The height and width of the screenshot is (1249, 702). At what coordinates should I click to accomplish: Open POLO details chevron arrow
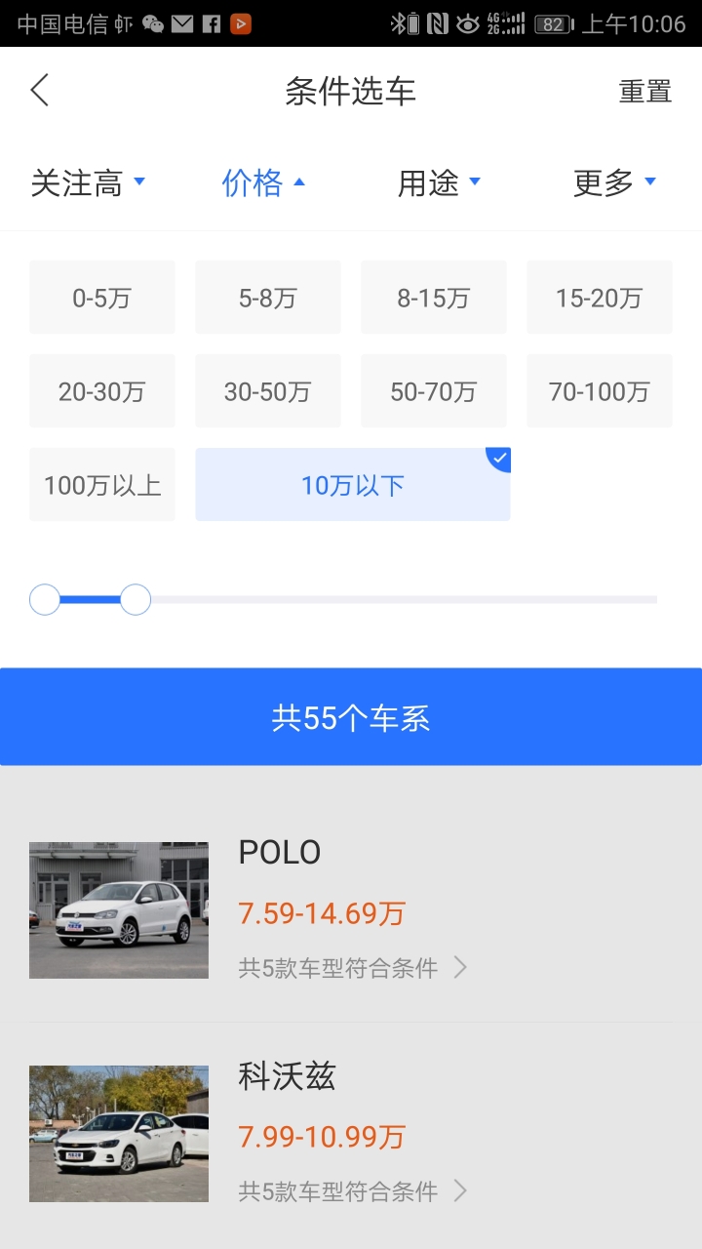tap(460, 968)
